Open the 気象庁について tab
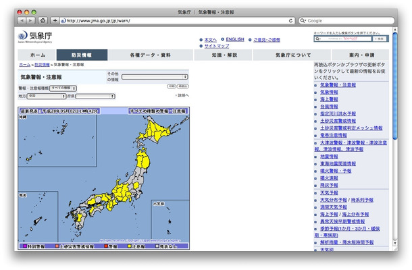This screenshot has height=270, width=412. click(x=292, y=55)
